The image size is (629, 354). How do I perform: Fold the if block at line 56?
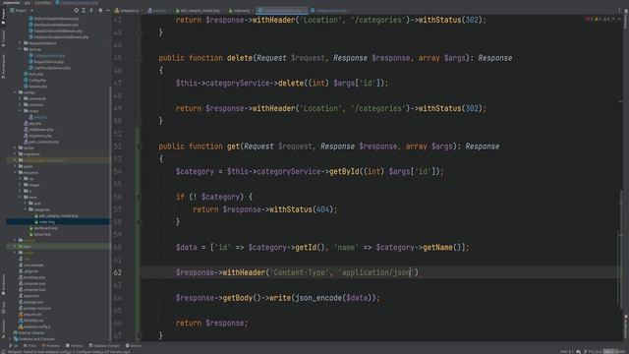point(139,197)
